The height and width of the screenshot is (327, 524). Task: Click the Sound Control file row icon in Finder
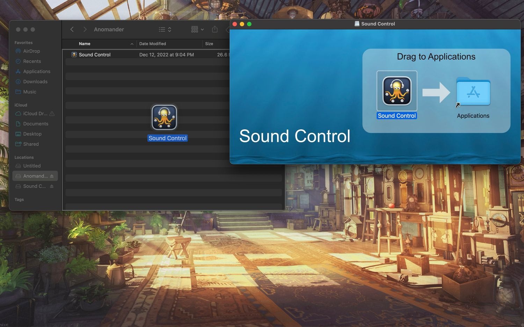click(x=74, y=55)
